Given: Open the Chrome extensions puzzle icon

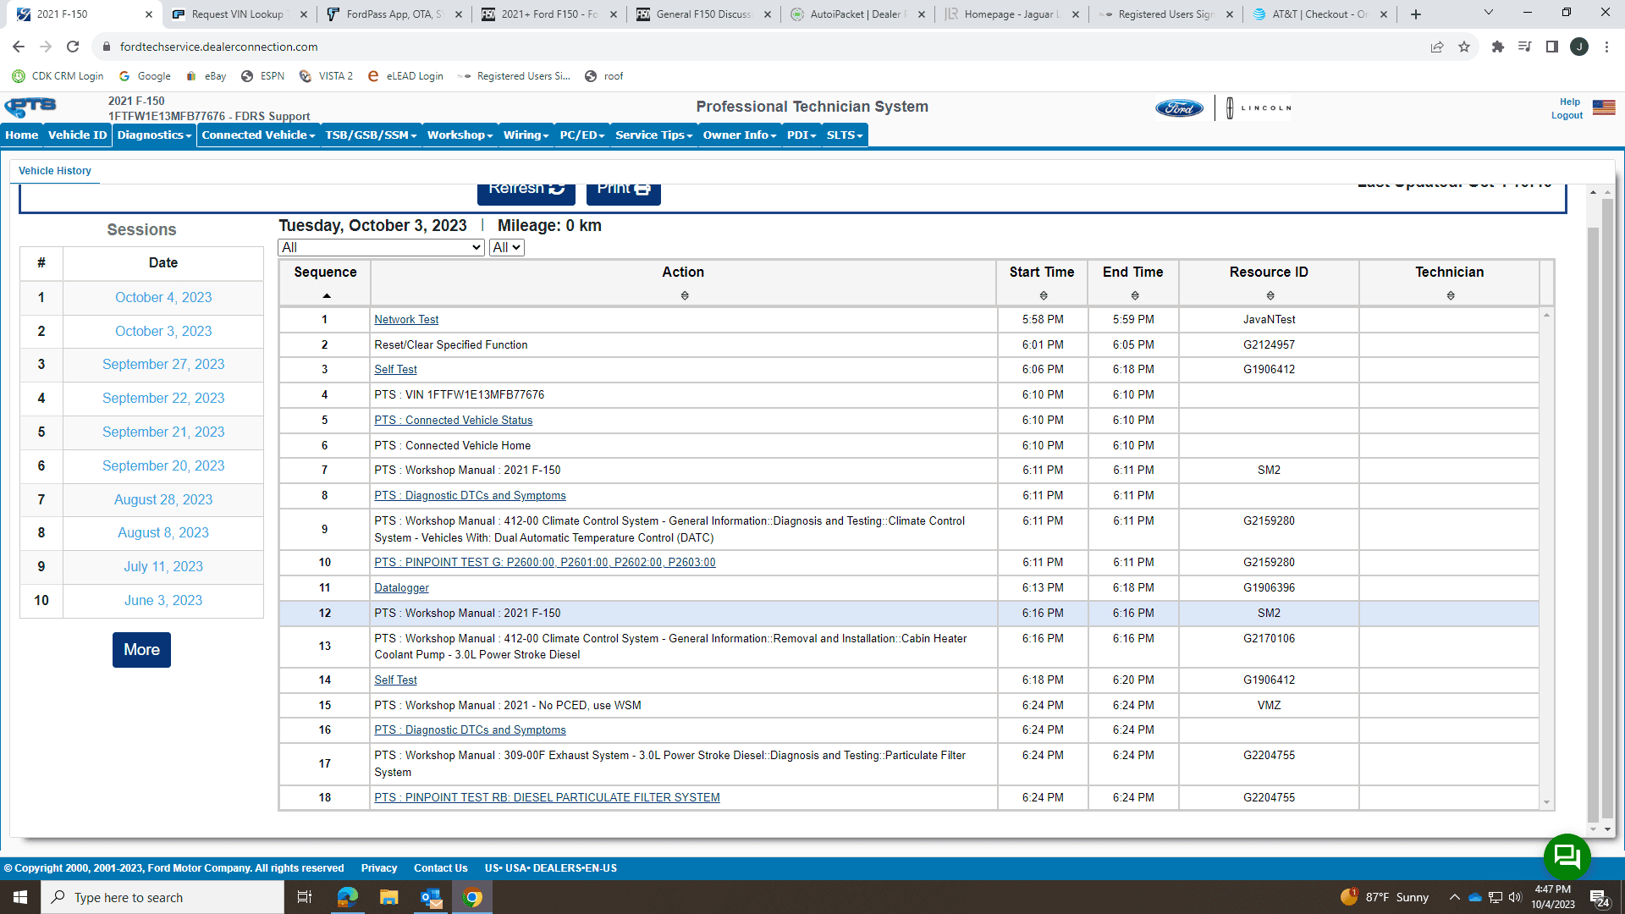Looking at the screenshot, I should (x=1497, y=47).
